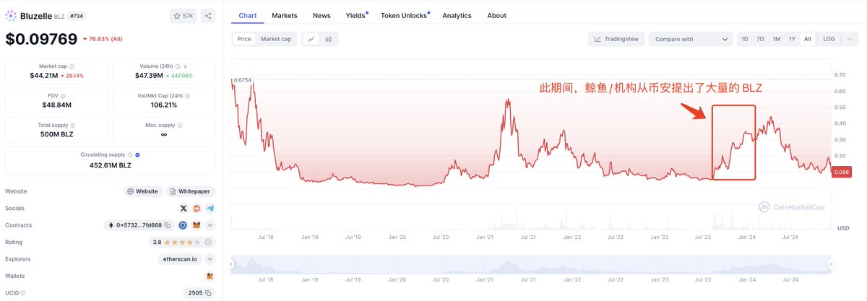Show info about UCID
Image resolution: width=867 pixels, height=301 pixels.
[22, 292]
